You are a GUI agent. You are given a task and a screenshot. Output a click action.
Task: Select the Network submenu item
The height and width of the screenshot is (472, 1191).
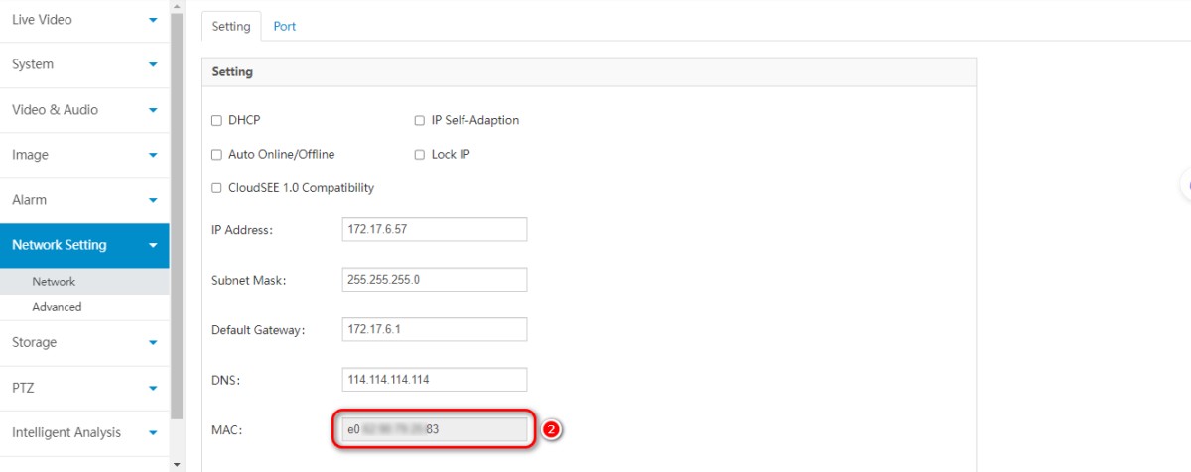coord(54,282)
